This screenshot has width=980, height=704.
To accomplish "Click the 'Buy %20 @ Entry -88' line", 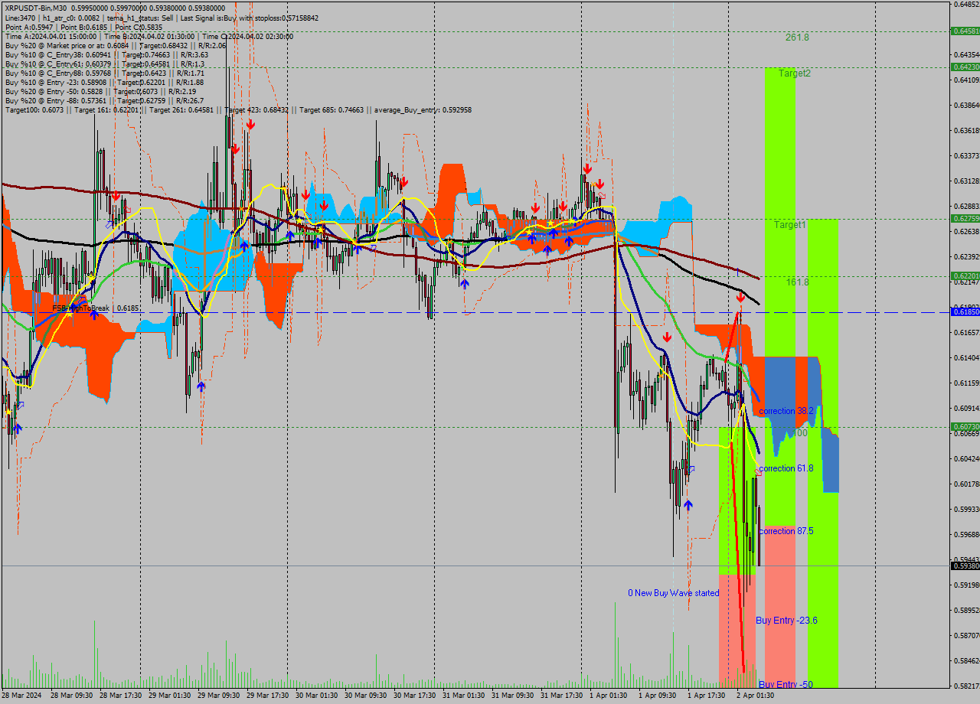I will click(104, 100).
